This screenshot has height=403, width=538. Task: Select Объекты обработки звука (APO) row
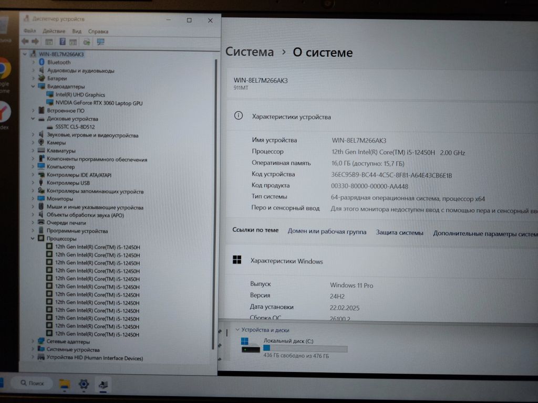click(85, 215)
